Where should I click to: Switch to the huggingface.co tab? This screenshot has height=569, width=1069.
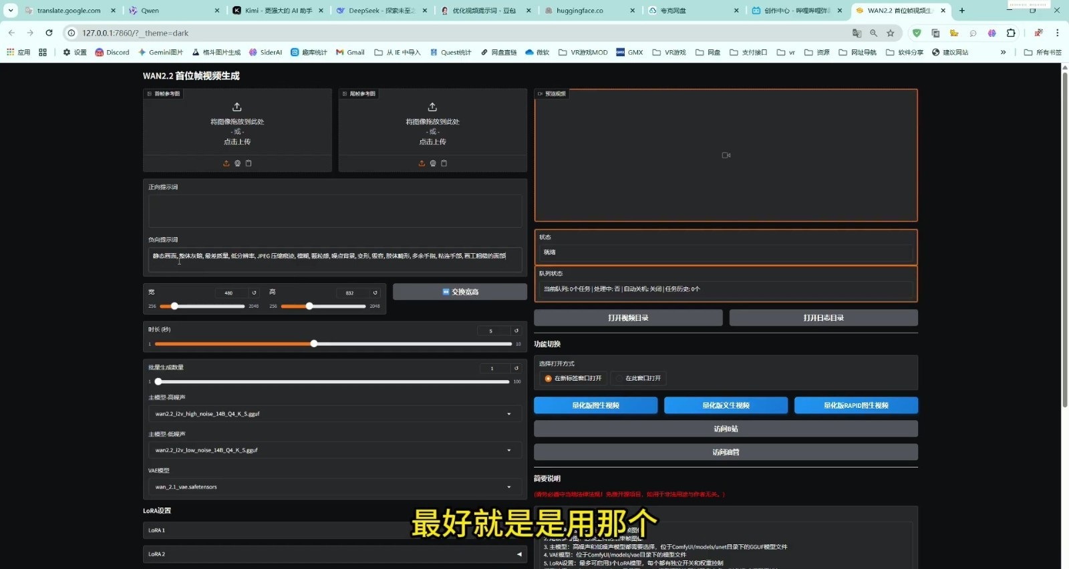click(579, 11)
